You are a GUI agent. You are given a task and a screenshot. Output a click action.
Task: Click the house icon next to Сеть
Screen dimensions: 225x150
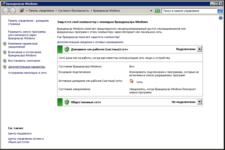point(131,81)
